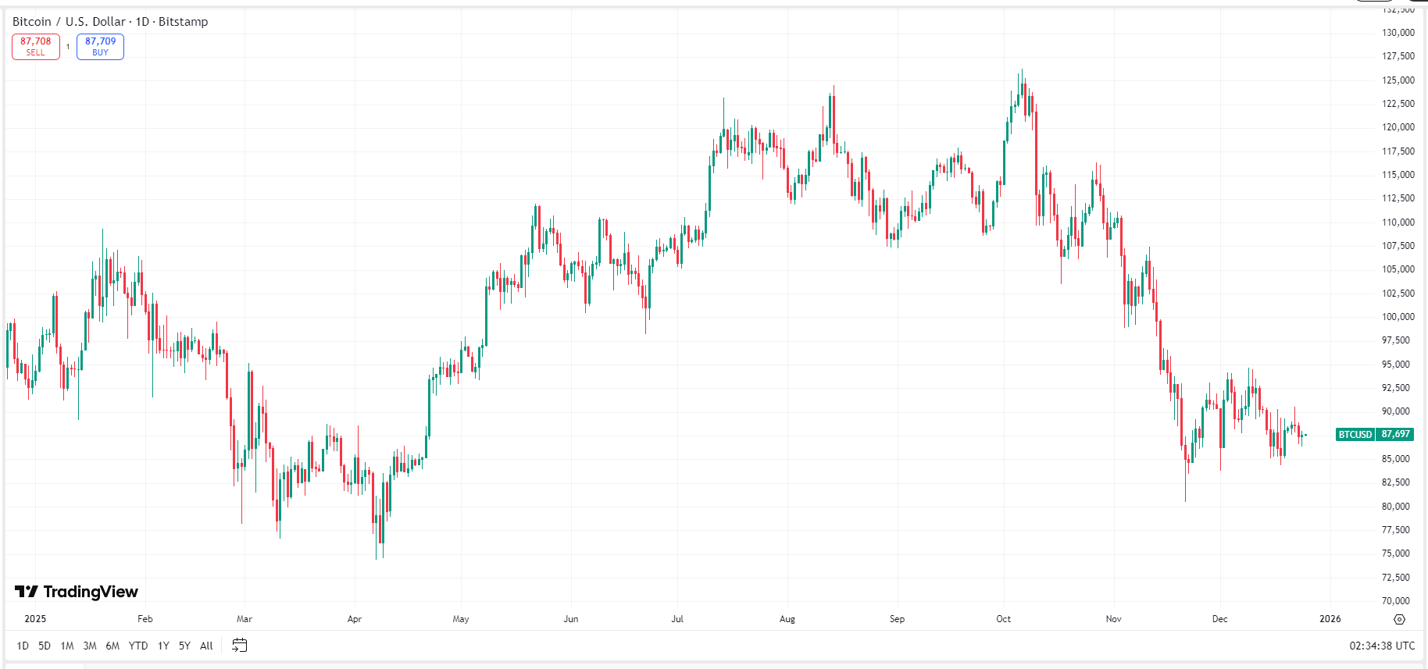The height and width of the screenshot is (669, 1428).
Task: Select the 1M range
Action: pyautogui.click(x=67, y=646)
